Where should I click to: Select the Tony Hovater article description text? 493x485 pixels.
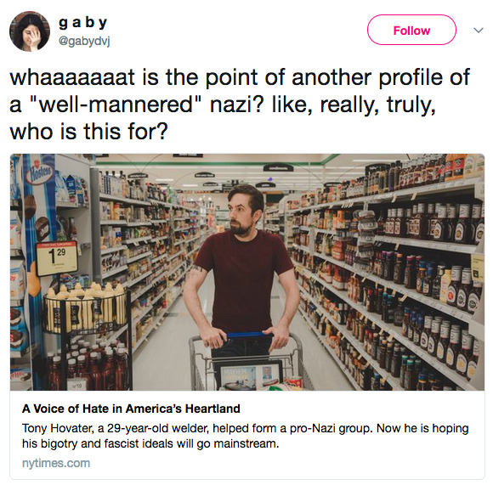246,436
